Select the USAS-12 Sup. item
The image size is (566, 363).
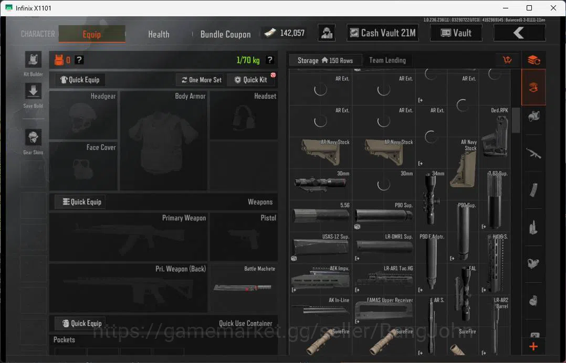pos(320,247)
